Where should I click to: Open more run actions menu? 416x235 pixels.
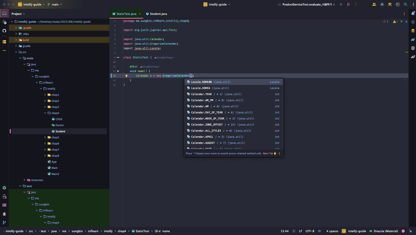(x=356, y=4)
